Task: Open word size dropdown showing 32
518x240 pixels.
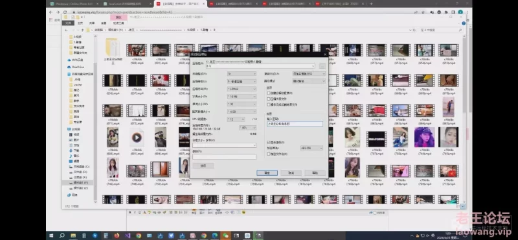Action: tap(242, 104)
